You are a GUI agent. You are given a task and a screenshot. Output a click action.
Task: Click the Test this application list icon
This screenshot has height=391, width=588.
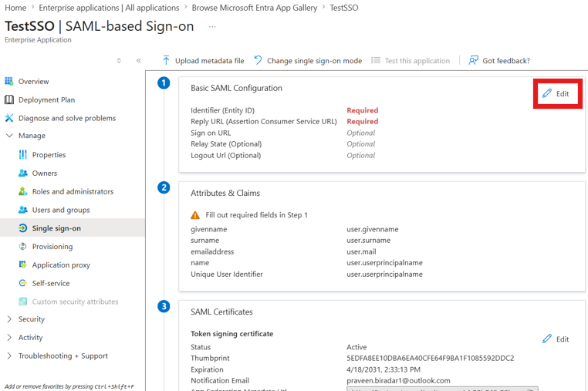pyautogui.click(x=376, y=60)
